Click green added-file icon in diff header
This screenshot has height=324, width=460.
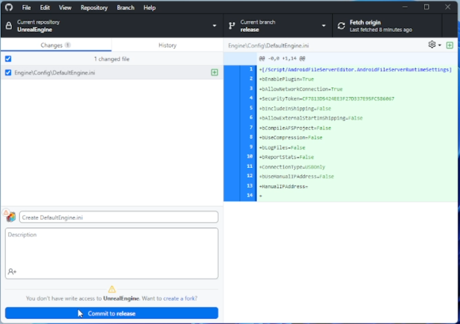[450, 45]
